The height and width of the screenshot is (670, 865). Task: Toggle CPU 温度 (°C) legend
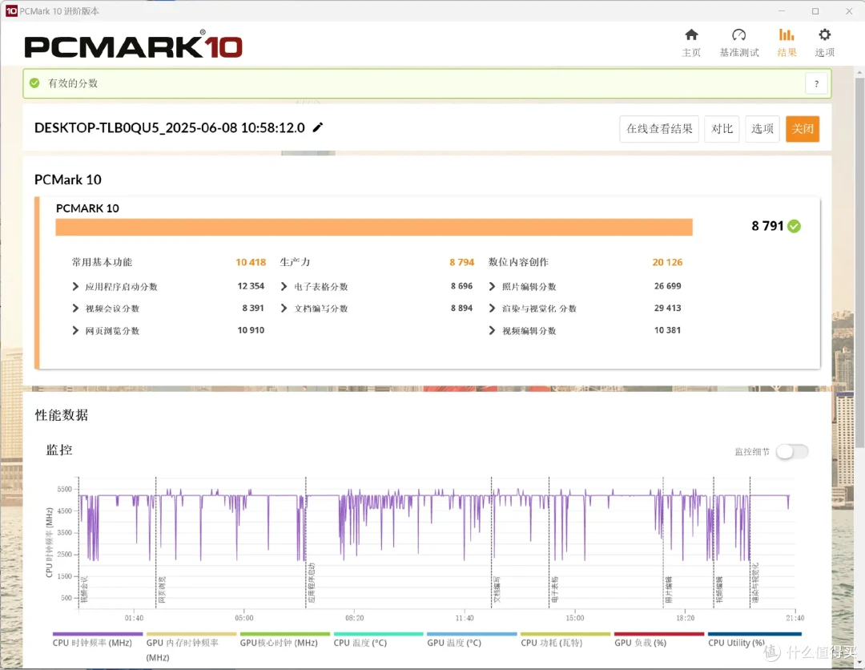378,640
